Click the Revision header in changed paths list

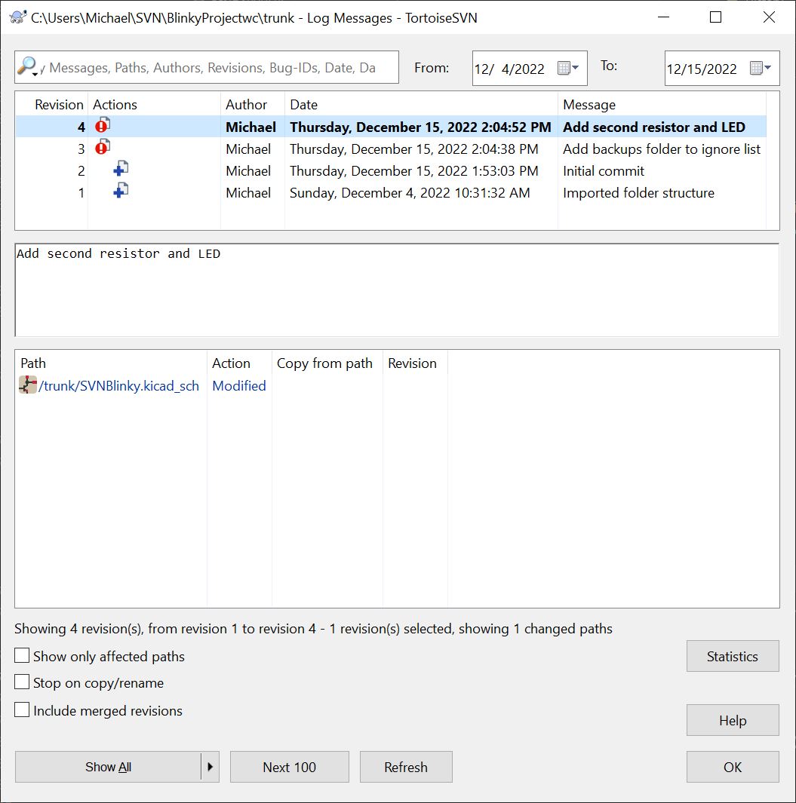pyautogui.click(x=415, y=363)
